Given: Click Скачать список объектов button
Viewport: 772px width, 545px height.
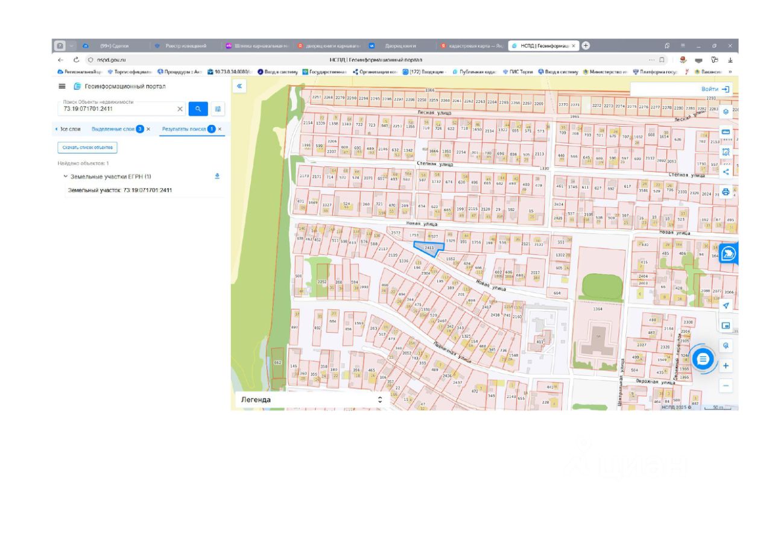Looking at the screenshot, I should tap(87, 147).
